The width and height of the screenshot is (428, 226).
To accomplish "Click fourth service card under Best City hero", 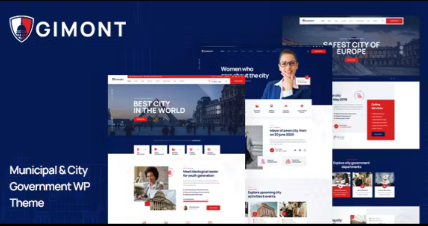I will [x=195, y=150].
